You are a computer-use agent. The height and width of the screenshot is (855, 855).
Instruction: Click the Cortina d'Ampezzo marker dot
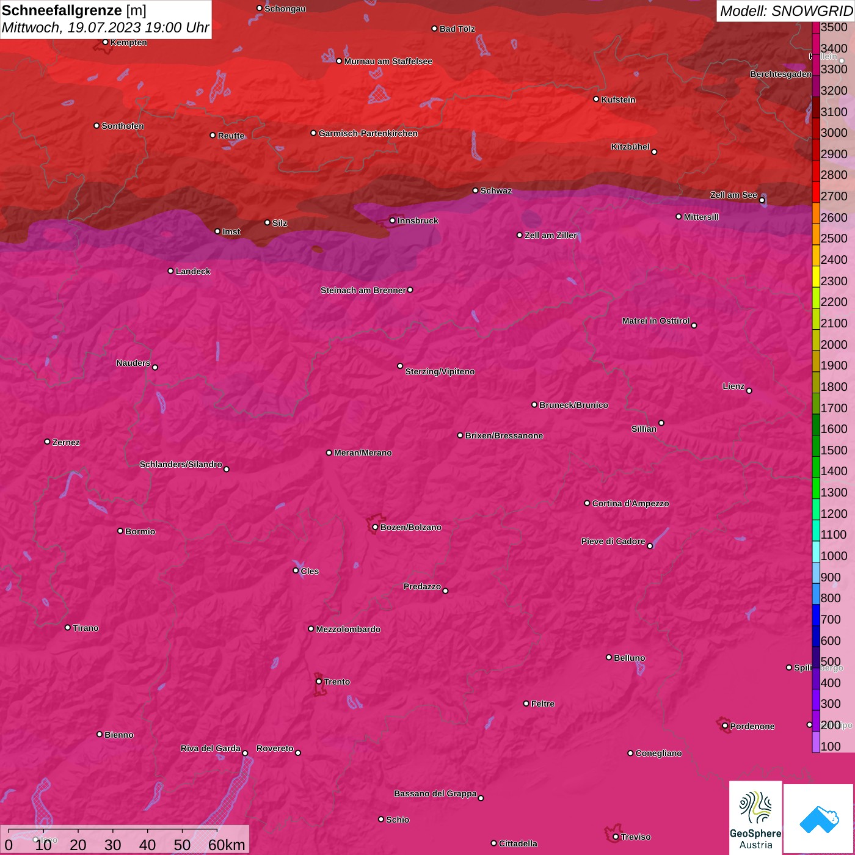[587, 503]
